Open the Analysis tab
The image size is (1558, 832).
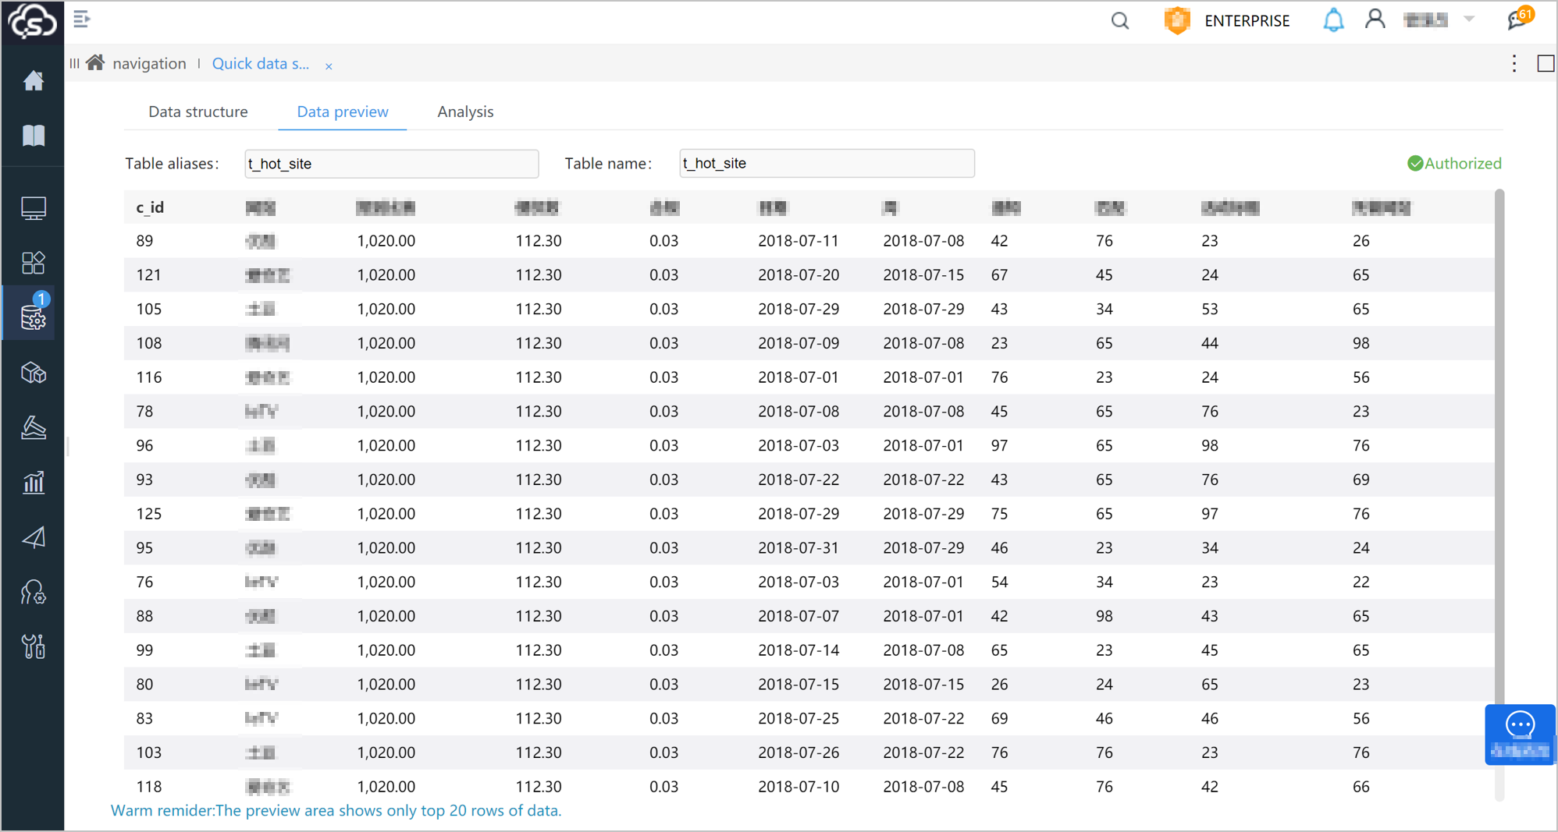click(x=465, y=112)
